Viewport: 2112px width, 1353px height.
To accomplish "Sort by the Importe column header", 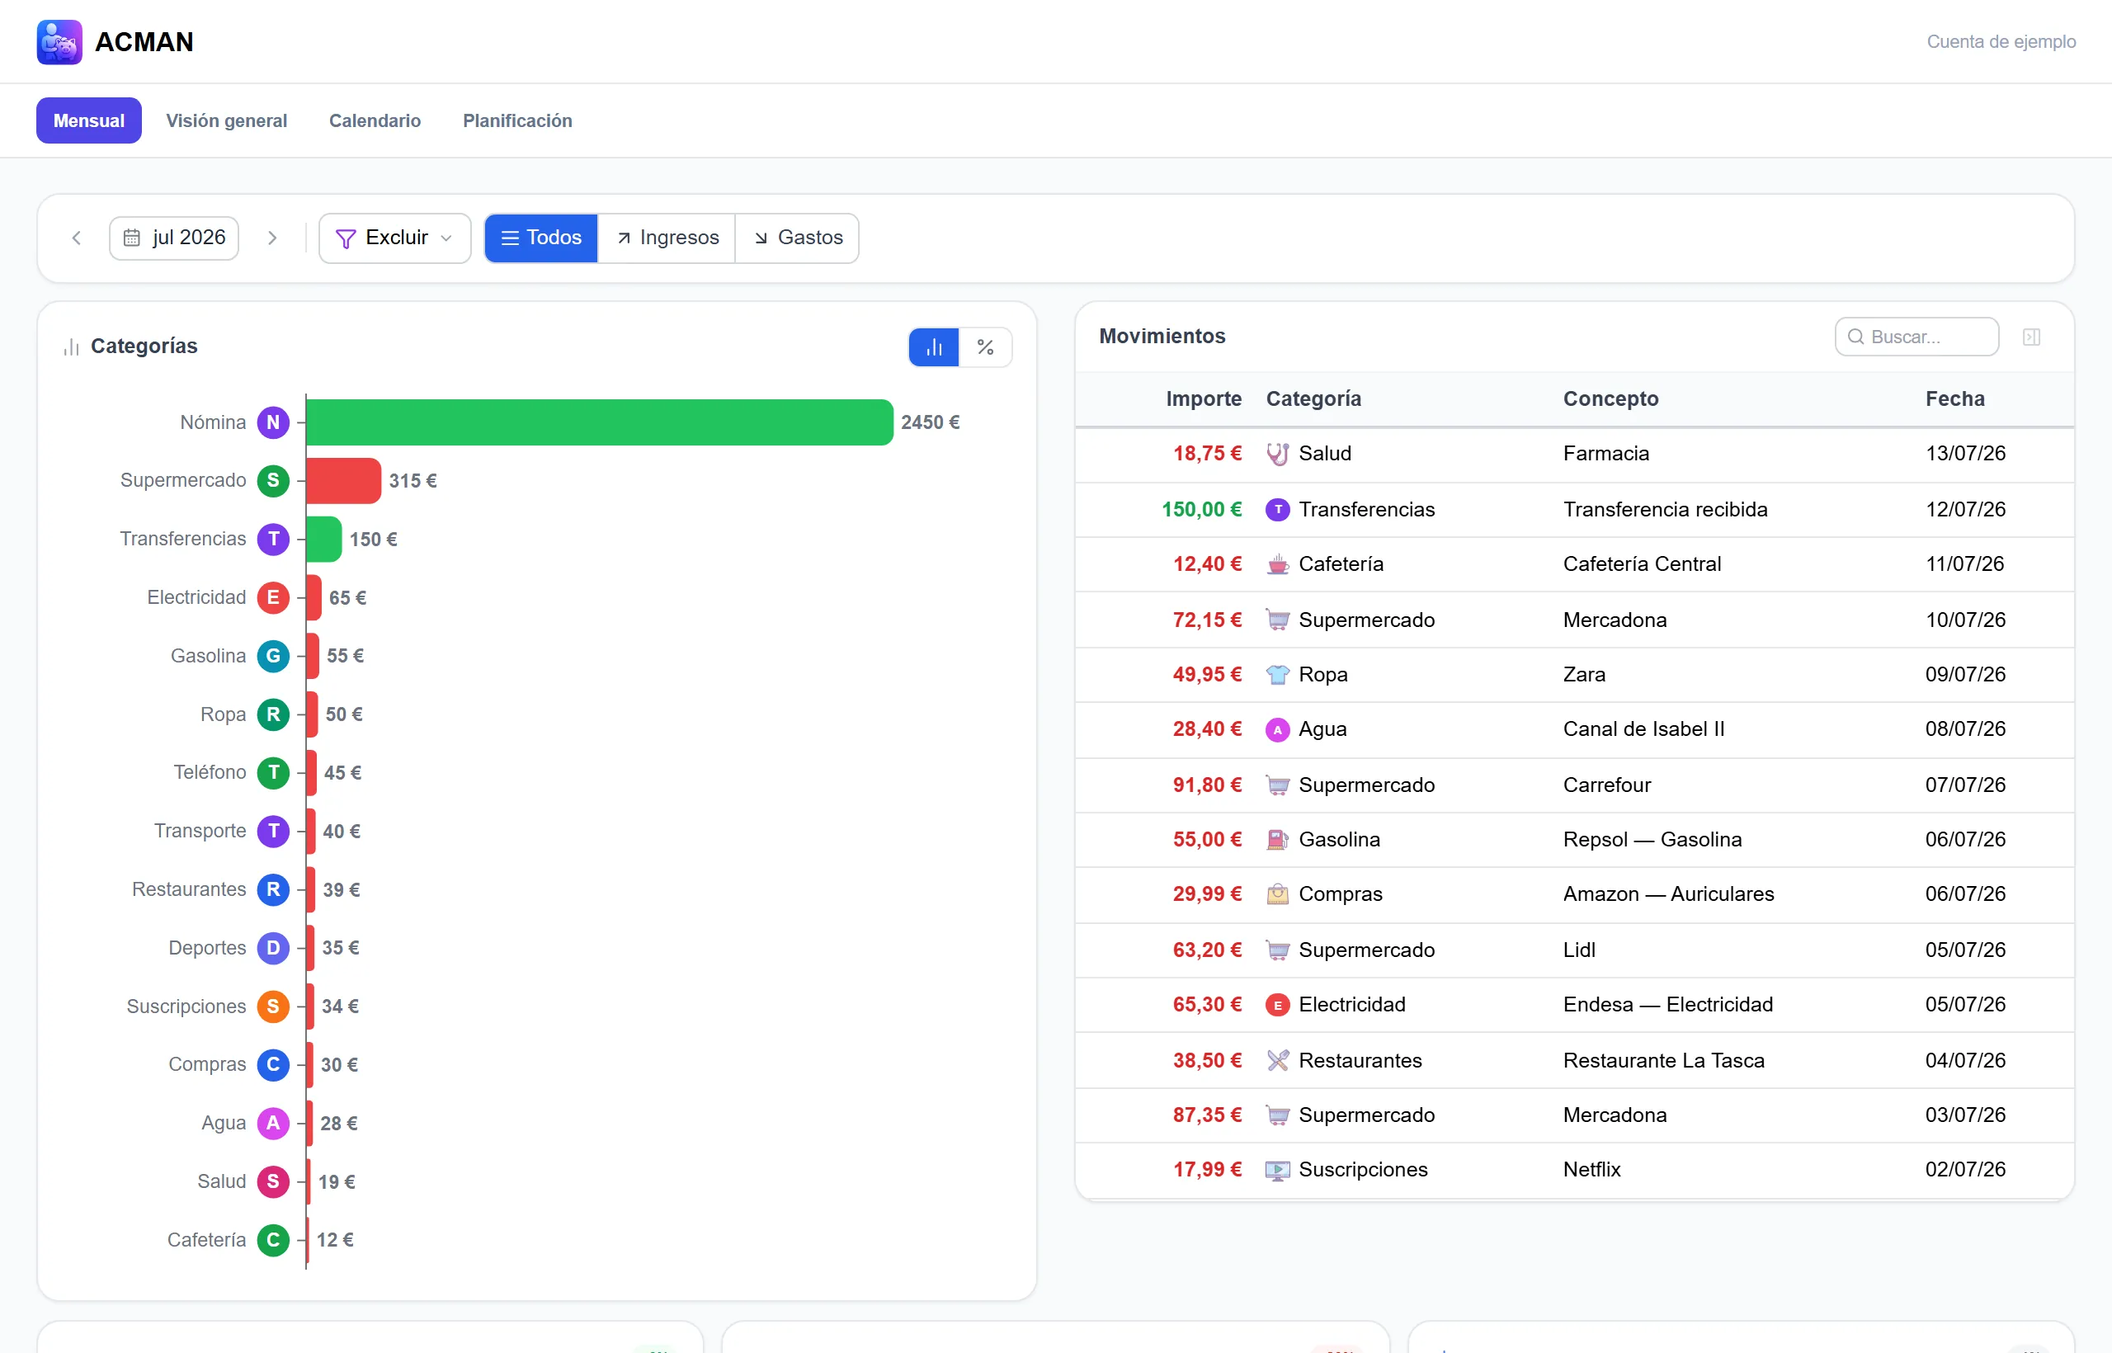I will 1204,398.
